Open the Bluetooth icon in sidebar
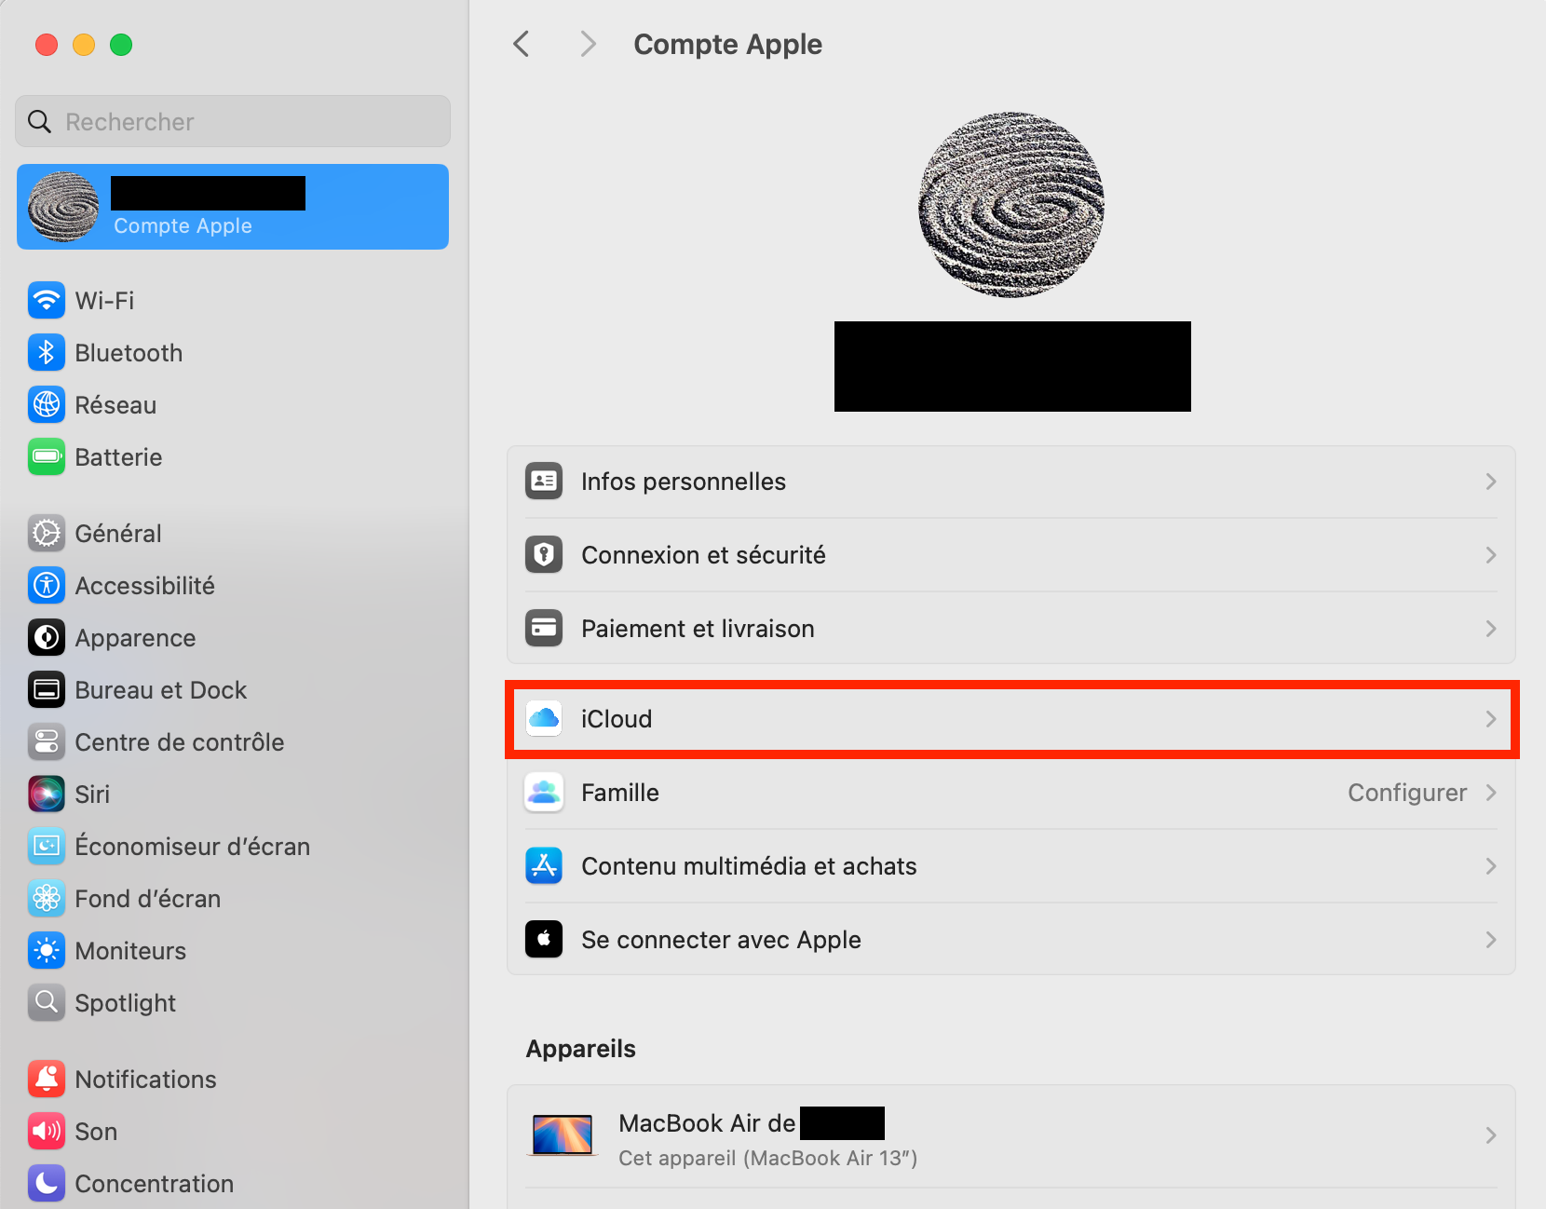 click(x=47, y=352)
